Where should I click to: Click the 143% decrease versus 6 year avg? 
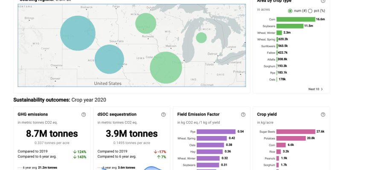[79, 157]
